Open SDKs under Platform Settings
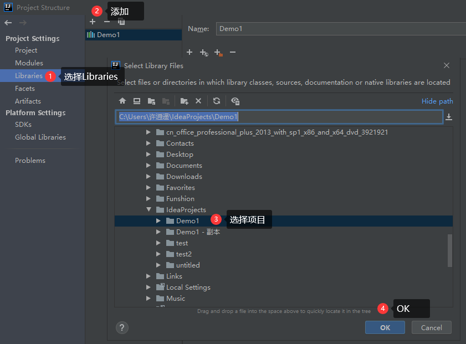This screenshot has width=466, height=344. point(23,125)
